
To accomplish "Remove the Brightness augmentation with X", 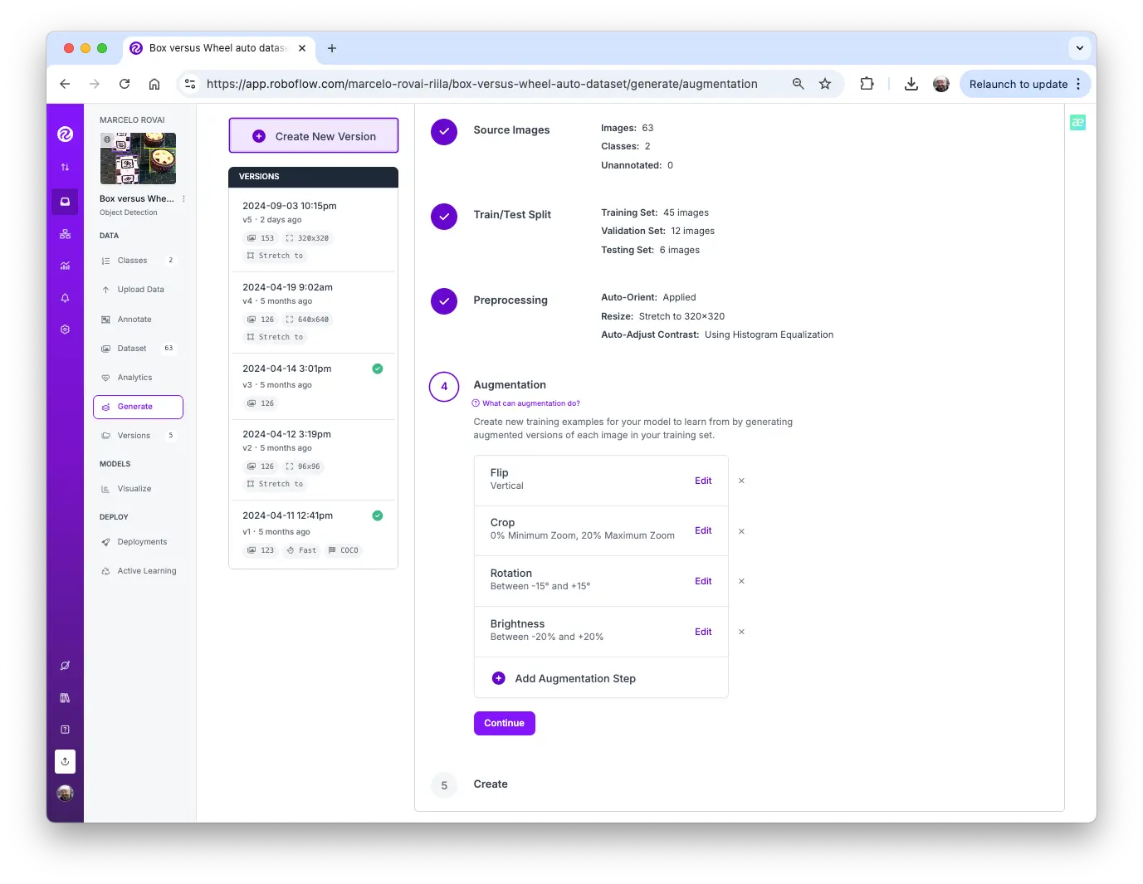I will (741, 632).
